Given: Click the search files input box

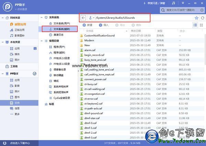Looking at the screenshot, I should point(182,10).
